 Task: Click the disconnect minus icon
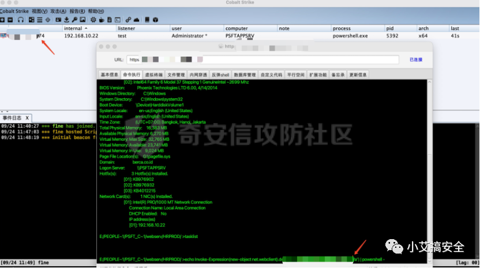(x=10, y=20)
